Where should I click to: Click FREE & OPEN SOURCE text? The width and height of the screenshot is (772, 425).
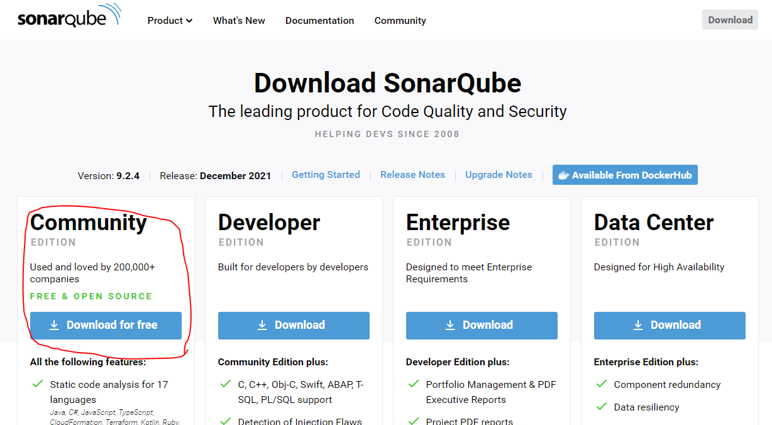(91, 296)
